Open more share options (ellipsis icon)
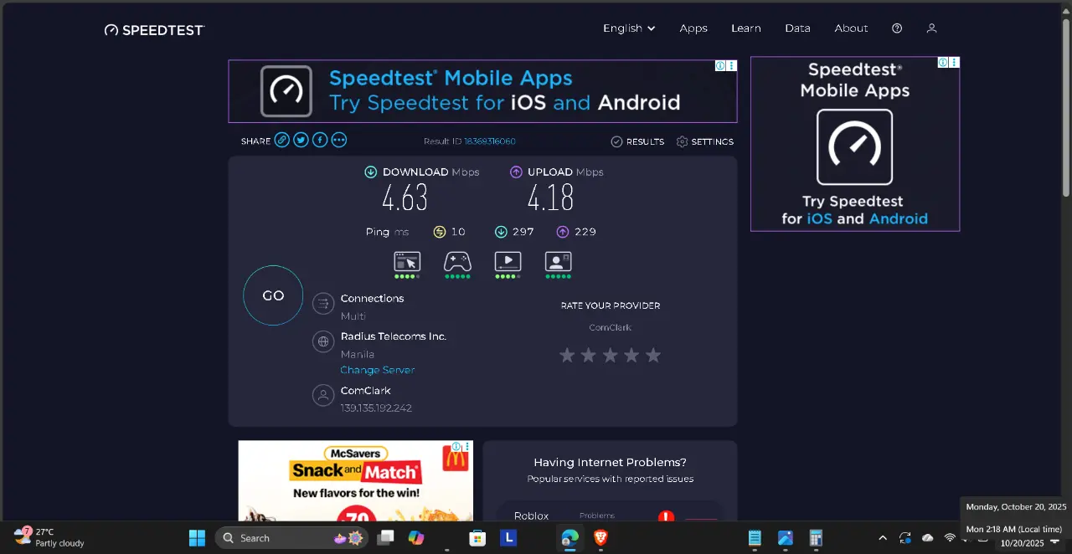Image resolution: width=1072 pixels, height=554 pixels. pos(338,141)
